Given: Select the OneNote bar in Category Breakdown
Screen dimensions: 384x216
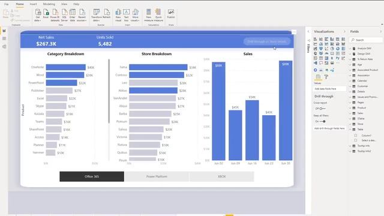Looking at the screenshot, I should (65, 67).
